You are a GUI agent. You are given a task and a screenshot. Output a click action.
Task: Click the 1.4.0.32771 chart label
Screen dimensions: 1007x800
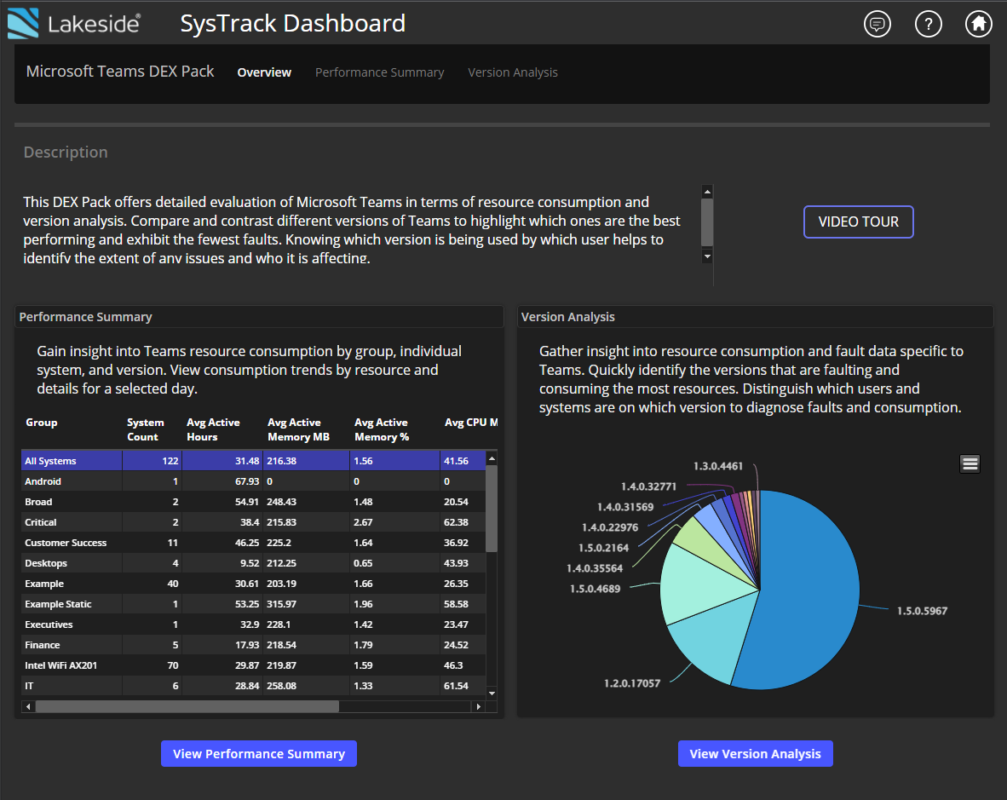[648, 486]
